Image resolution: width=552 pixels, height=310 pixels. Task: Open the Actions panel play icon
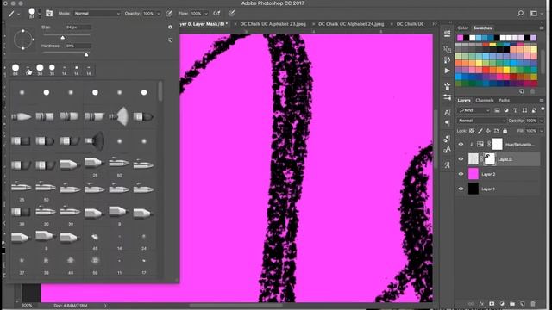(447, 71)
